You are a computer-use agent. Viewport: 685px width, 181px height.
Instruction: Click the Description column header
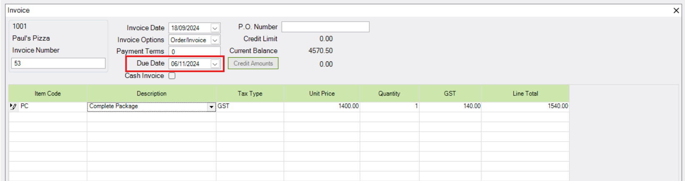point(152,94)
